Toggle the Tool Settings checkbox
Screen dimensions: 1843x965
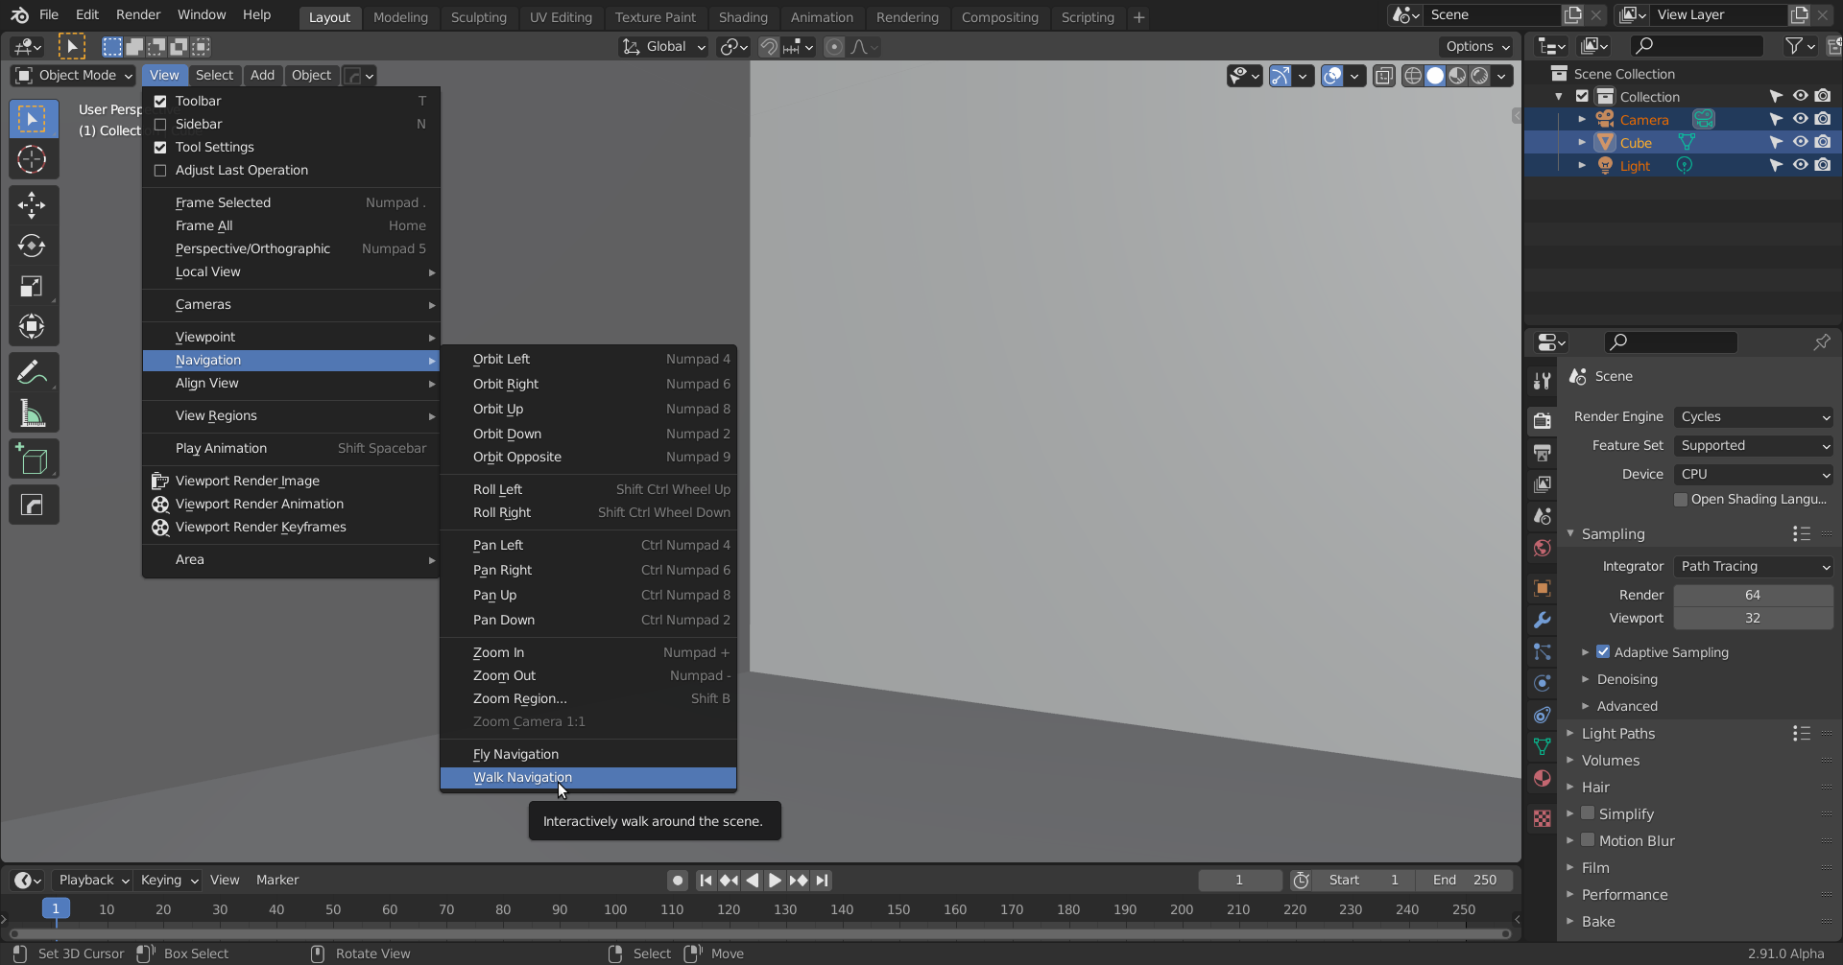click(x=160, y=147)
